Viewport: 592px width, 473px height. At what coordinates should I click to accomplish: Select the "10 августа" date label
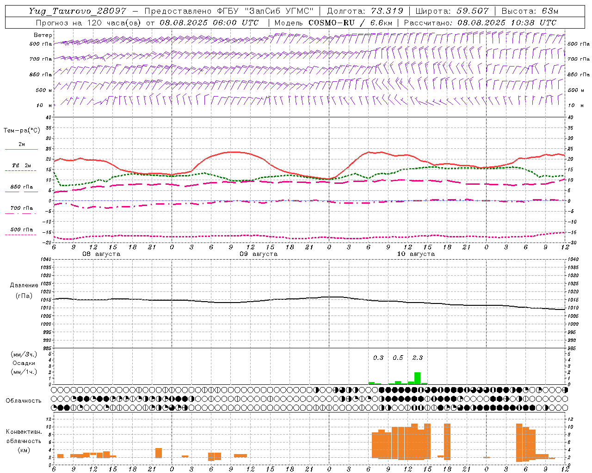pos(416,254)
